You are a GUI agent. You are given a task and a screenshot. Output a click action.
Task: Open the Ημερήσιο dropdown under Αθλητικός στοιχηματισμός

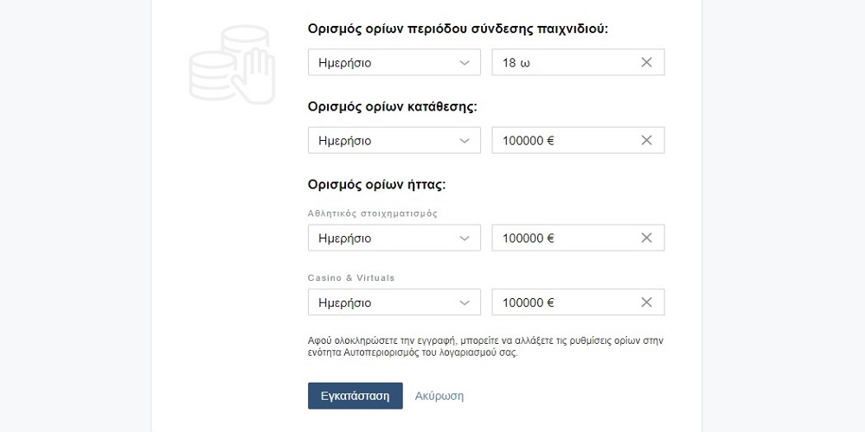[394, 238]
